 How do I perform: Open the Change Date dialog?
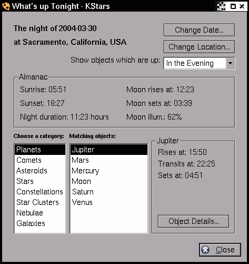[x=199, y=30]
